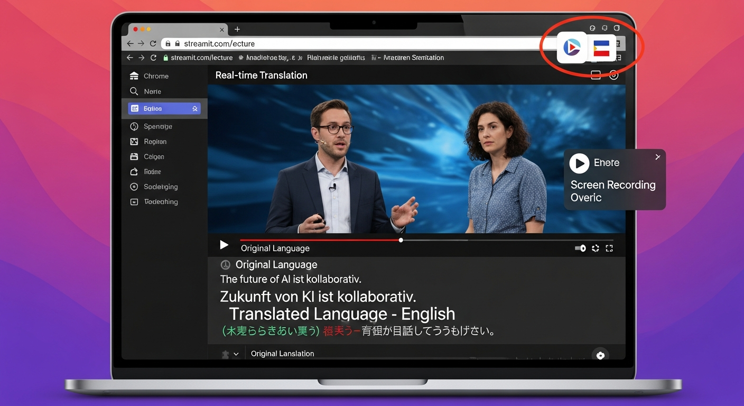The width and height of the screenshot is (744, 406).
Task: Flip the toggle switch in the video controls
Action: click(x=580, y=248)
